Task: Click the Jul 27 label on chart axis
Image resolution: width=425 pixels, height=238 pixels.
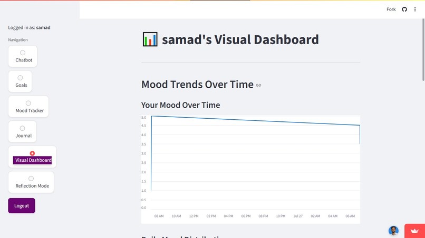Action: pyautogui.click(x=298, y=216)
